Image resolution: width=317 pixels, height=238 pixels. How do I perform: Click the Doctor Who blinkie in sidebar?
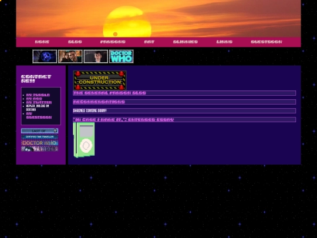click(40, 143)
